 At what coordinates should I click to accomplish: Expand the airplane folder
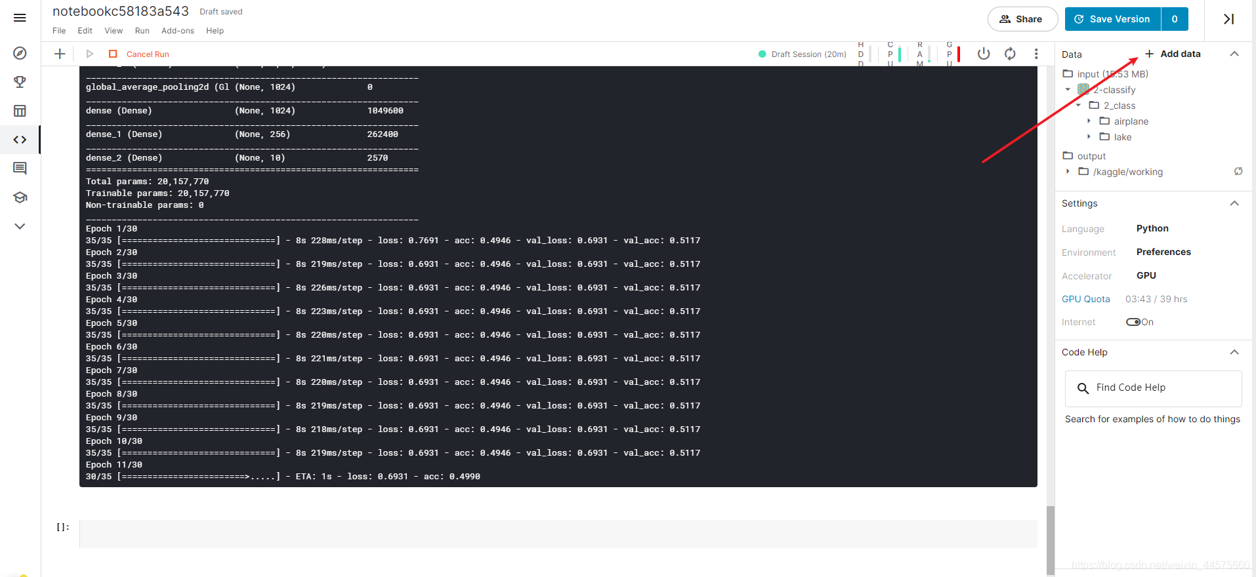coord(1089,121)
